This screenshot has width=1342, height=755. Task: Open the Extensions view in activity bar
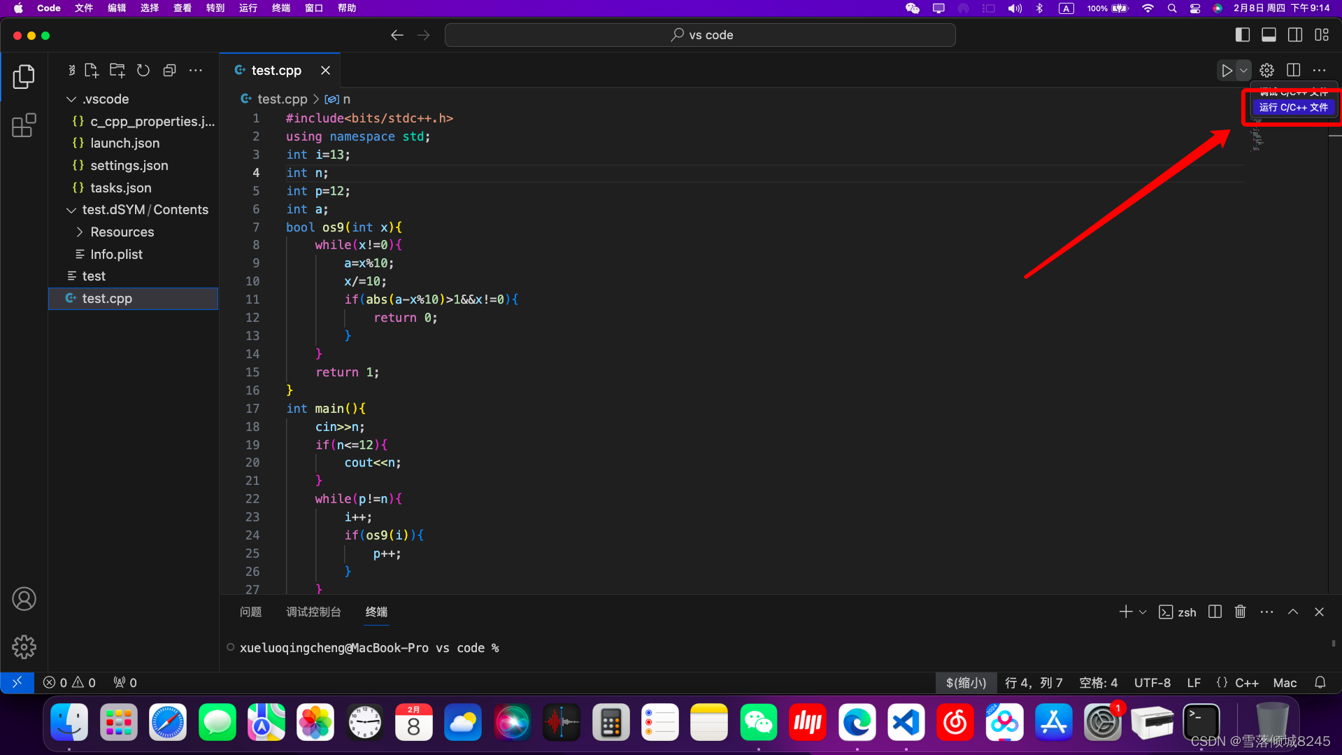tap(24, 126)
